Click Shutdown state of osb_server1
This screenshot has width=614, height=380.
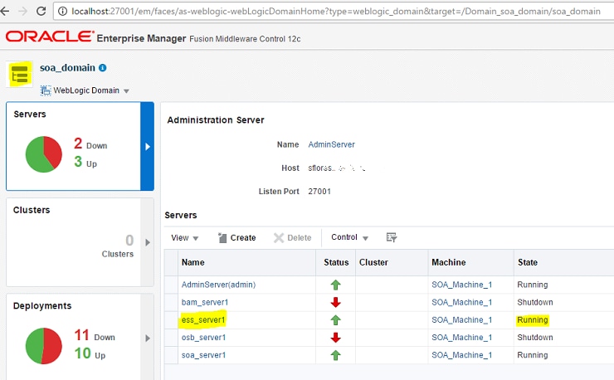click(535, 338)
